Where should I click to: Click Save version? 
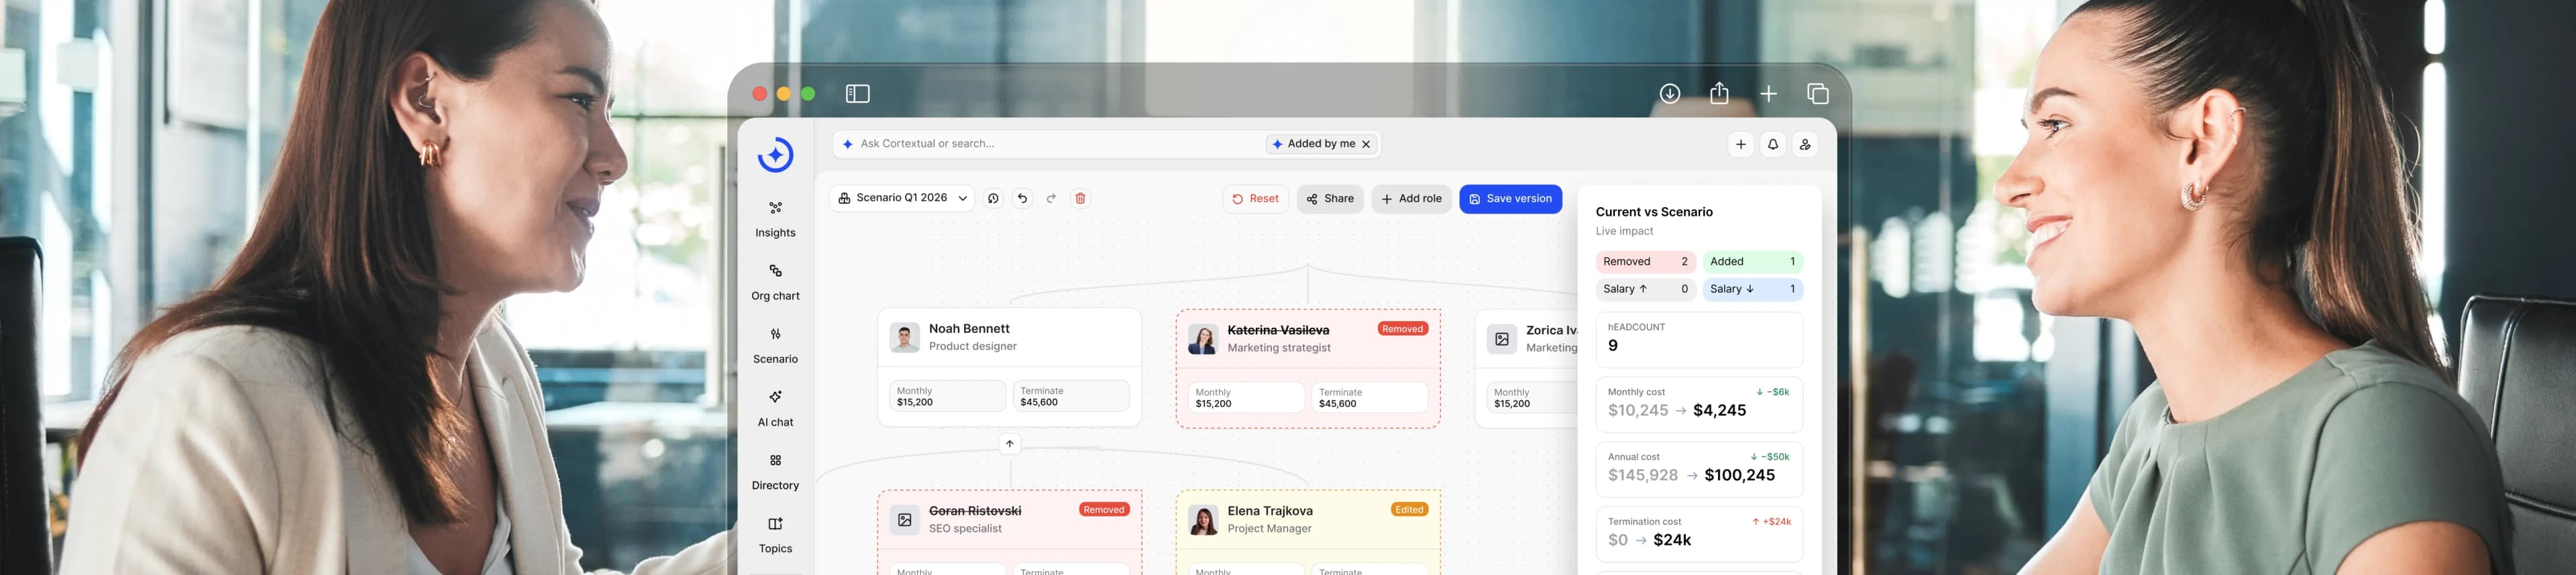pos(1510,198)
